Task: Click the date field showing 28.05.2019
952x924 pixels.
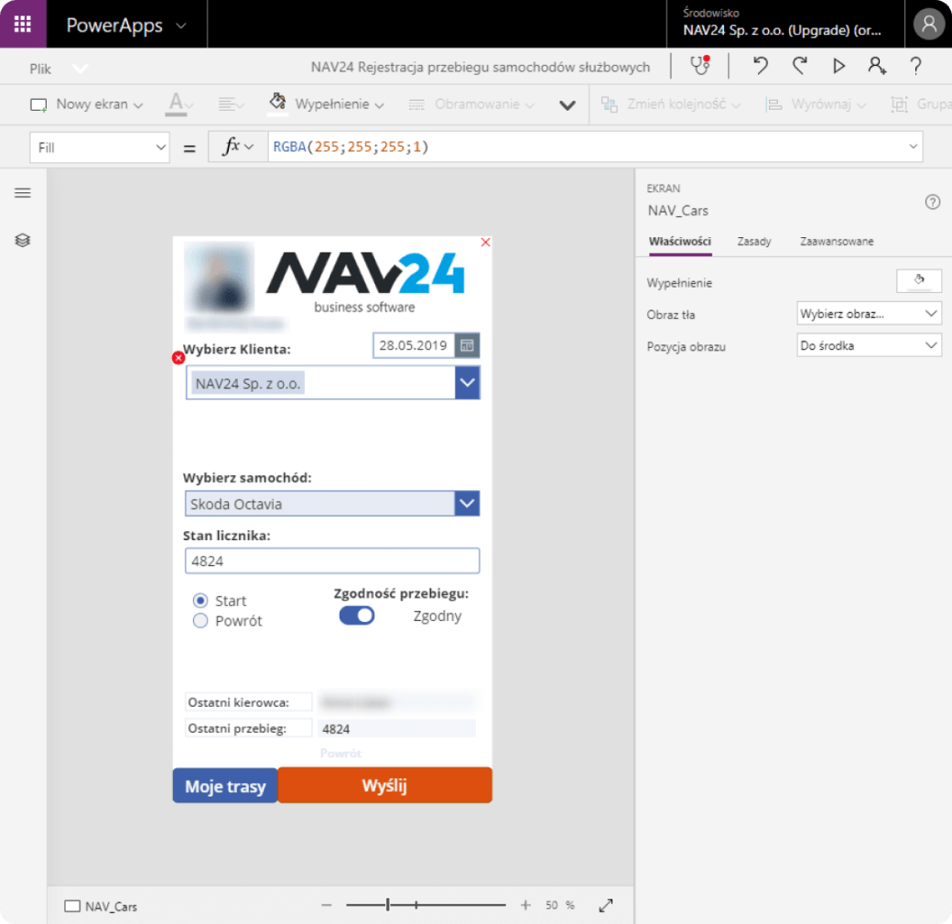Action: pos(414,345)
